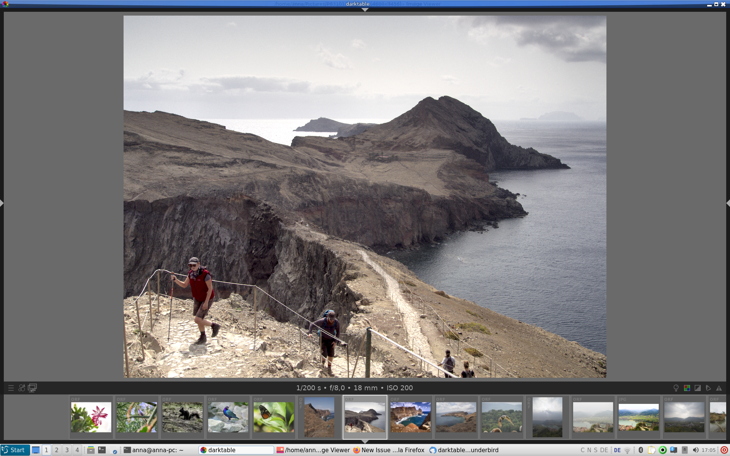Expand the left side panel

pyautogui.click(x=2, y=203)
